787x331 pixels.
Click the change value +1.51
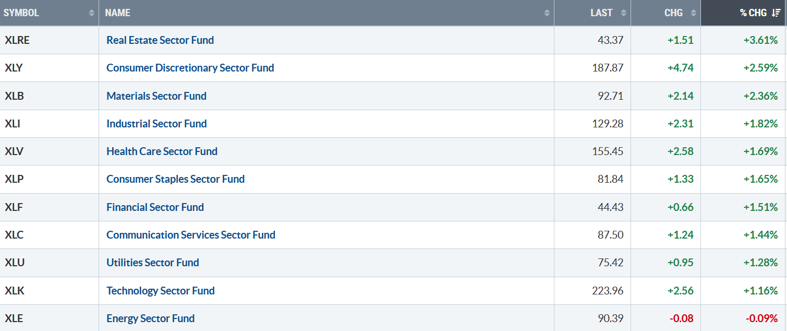click(680, 40)
